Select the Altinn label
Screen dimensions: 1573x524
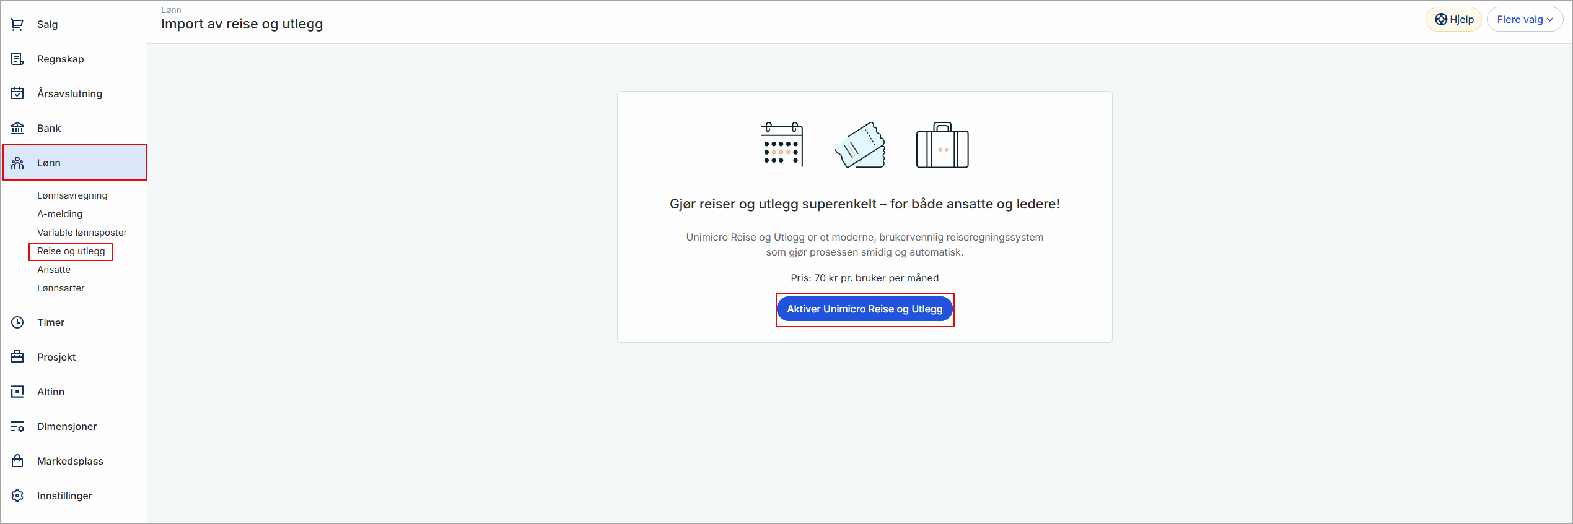(x=51, y=392)
